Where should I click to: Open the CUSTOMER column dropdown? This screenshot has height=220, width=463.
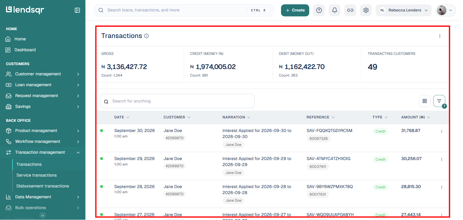189,117
